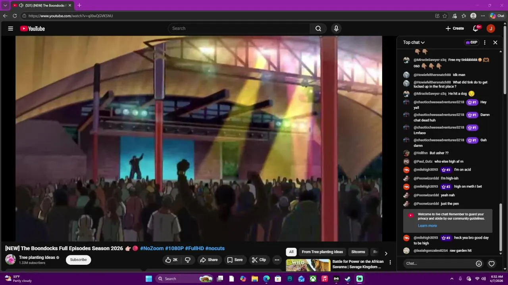This screenshot has width=508, height=285.
Task: Open the media control toolbar icon
Action: pos(454,16)
